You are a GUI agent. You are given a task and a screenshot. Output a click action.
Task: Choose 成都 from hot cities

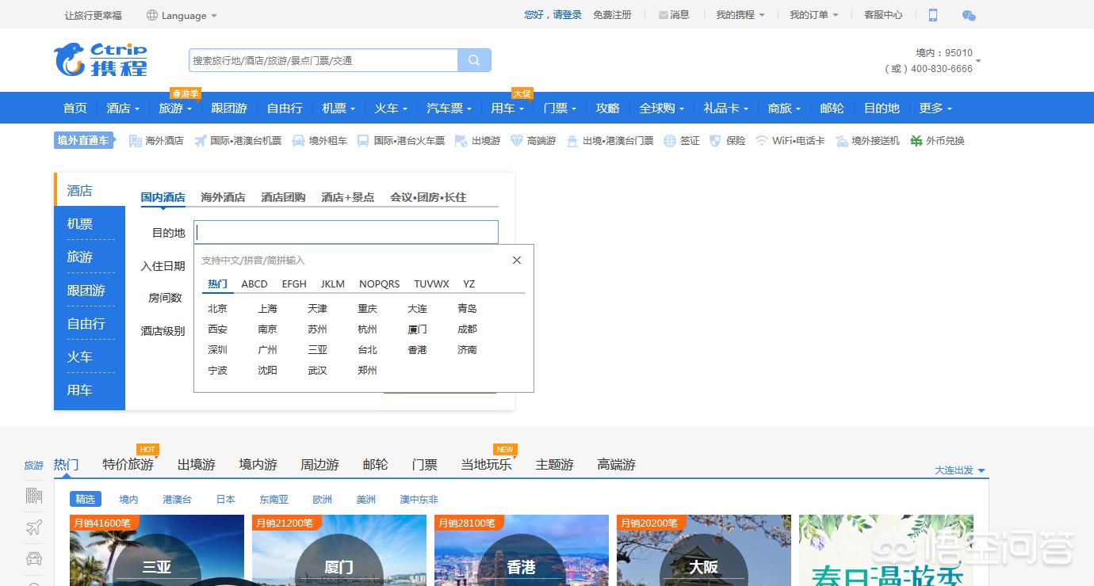[467, 329]
